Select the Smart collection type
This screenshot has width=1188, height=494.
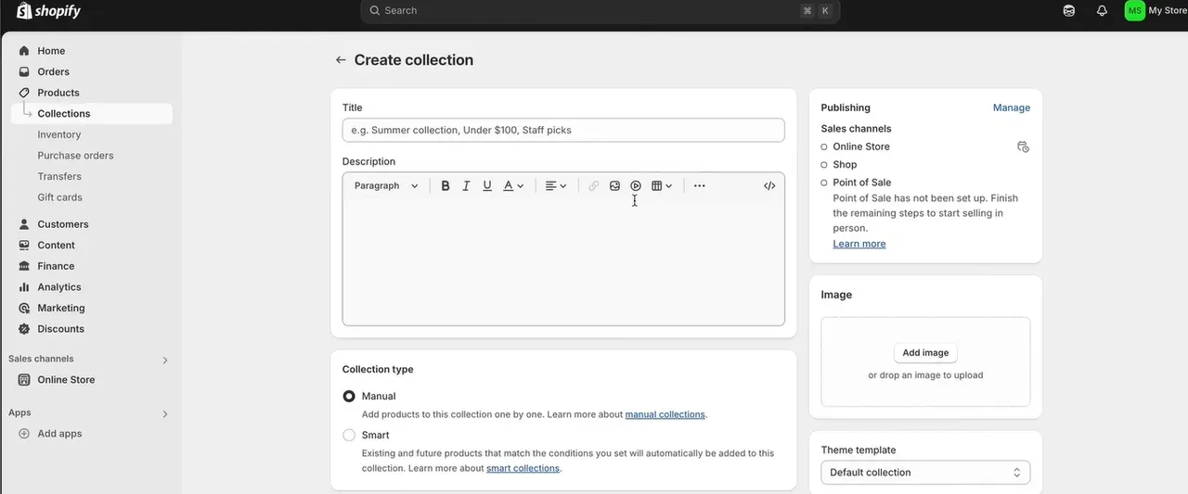[349, 436]
